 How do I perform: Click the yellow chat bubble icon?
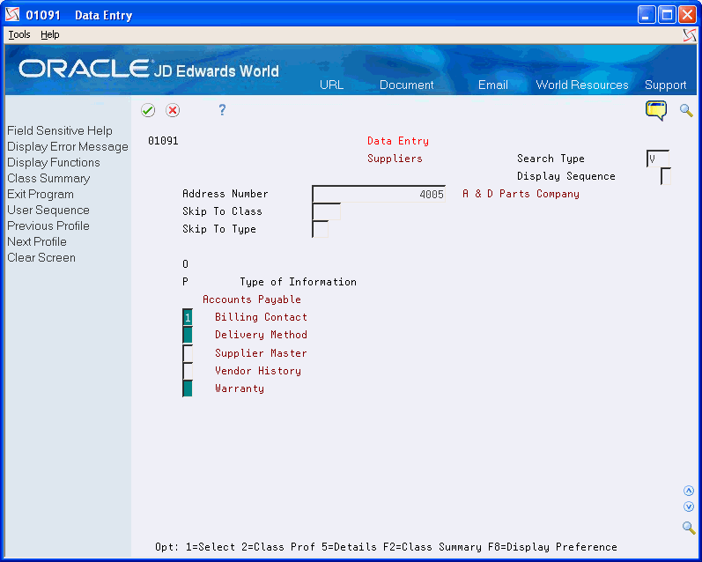pos(656,110)
